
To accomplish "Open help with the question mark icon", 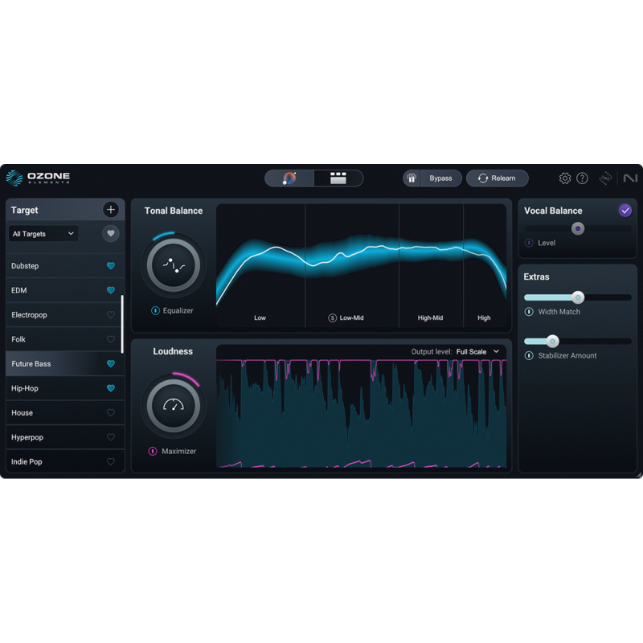I will click(x=582, y=178).
